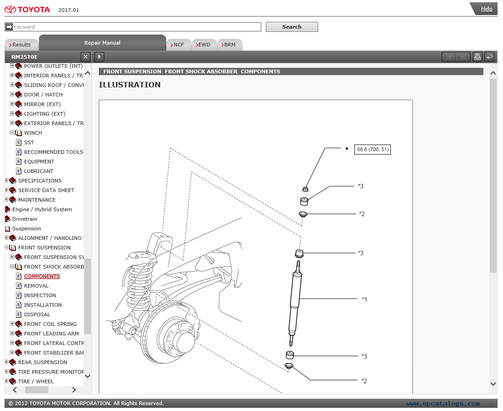Click the keyword arrow icon in search box
503x411 pixels.
tap(9, 27)
